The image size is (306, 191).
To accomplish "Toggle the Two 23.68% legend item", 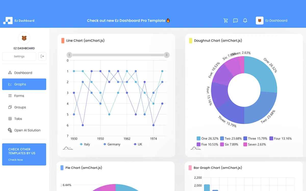I will [231, 139].
